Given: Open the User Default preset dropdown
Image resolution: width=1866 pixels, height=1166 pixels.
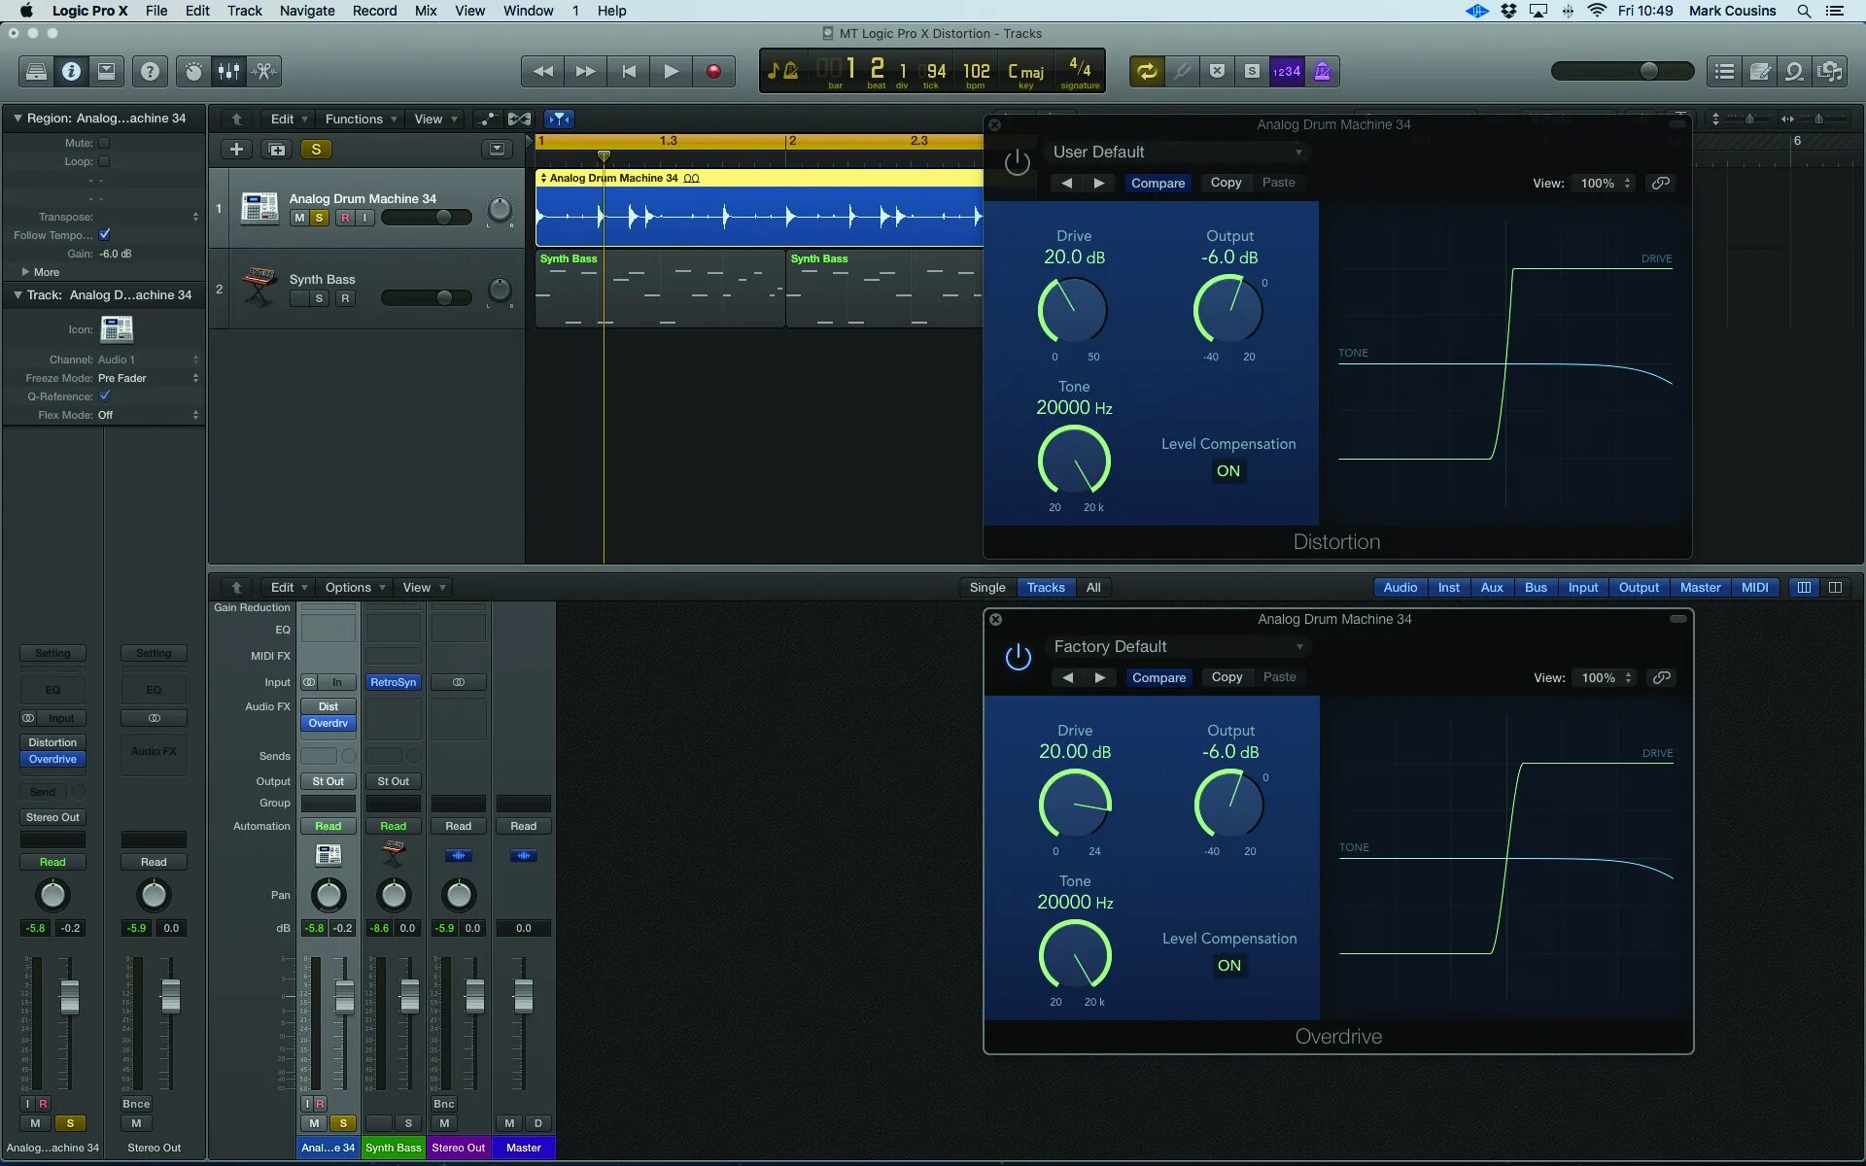Looking at the screenshot, I should [x=1176, y=152].
